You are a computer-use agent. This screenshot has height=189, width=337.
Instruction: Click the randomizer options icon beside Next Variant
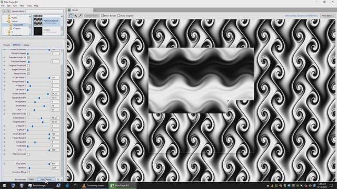click(58, 180)
